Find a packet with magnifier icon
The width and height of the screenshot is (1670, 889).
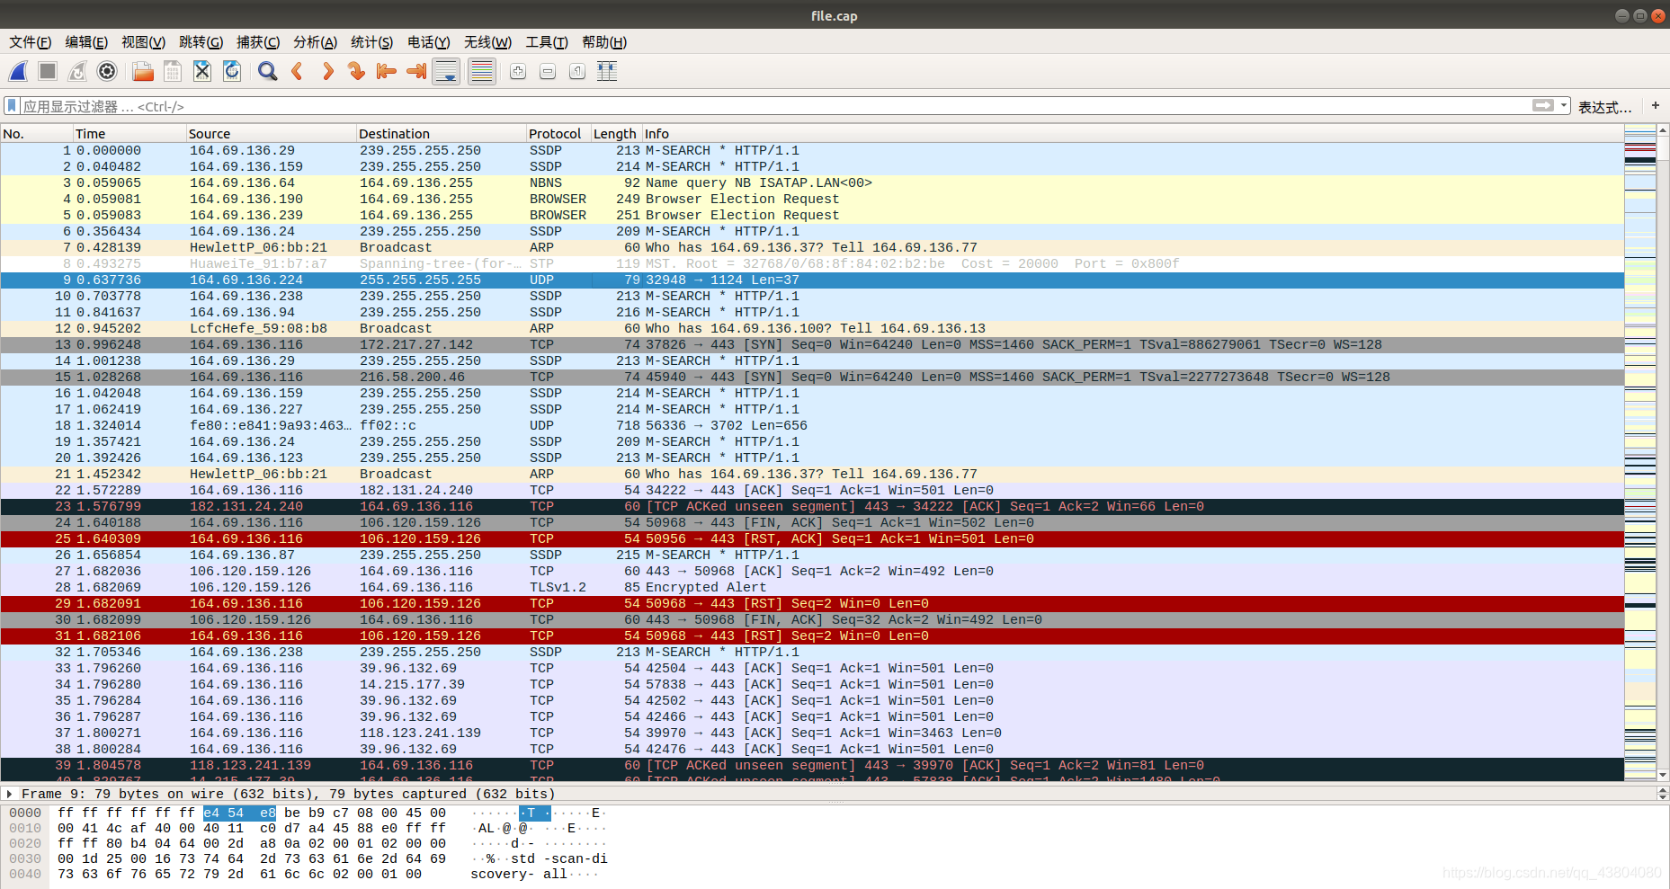[x=268, y=71]
